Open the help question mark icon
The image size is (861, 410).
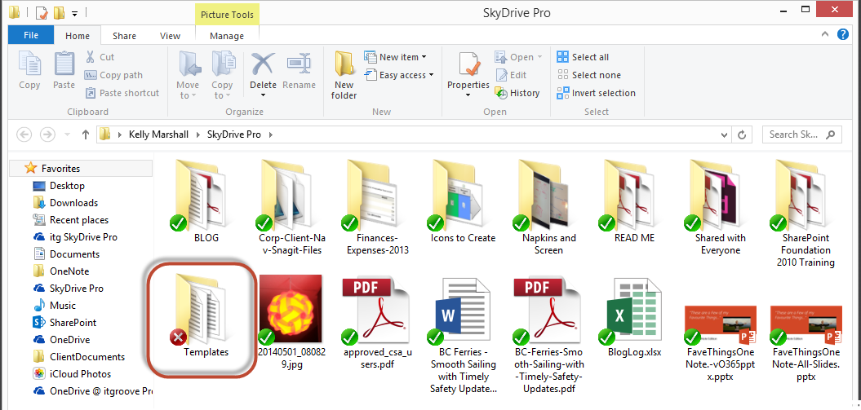click(x=843, y=34)
